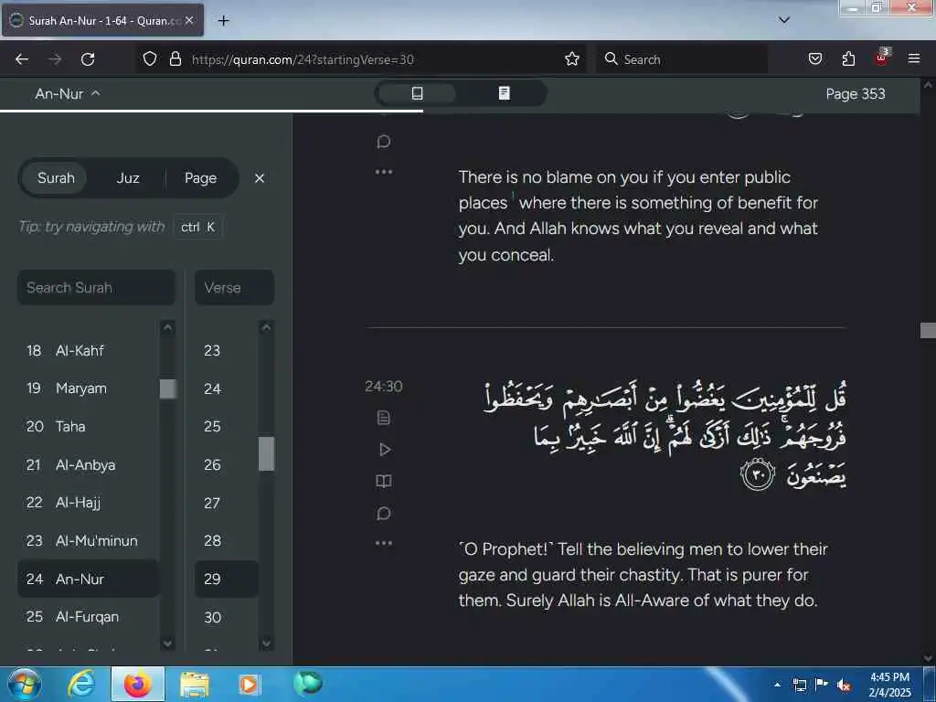Select surah 19 Maryam
Viewport: 936px width, 702px height.
tap(89, 388)
